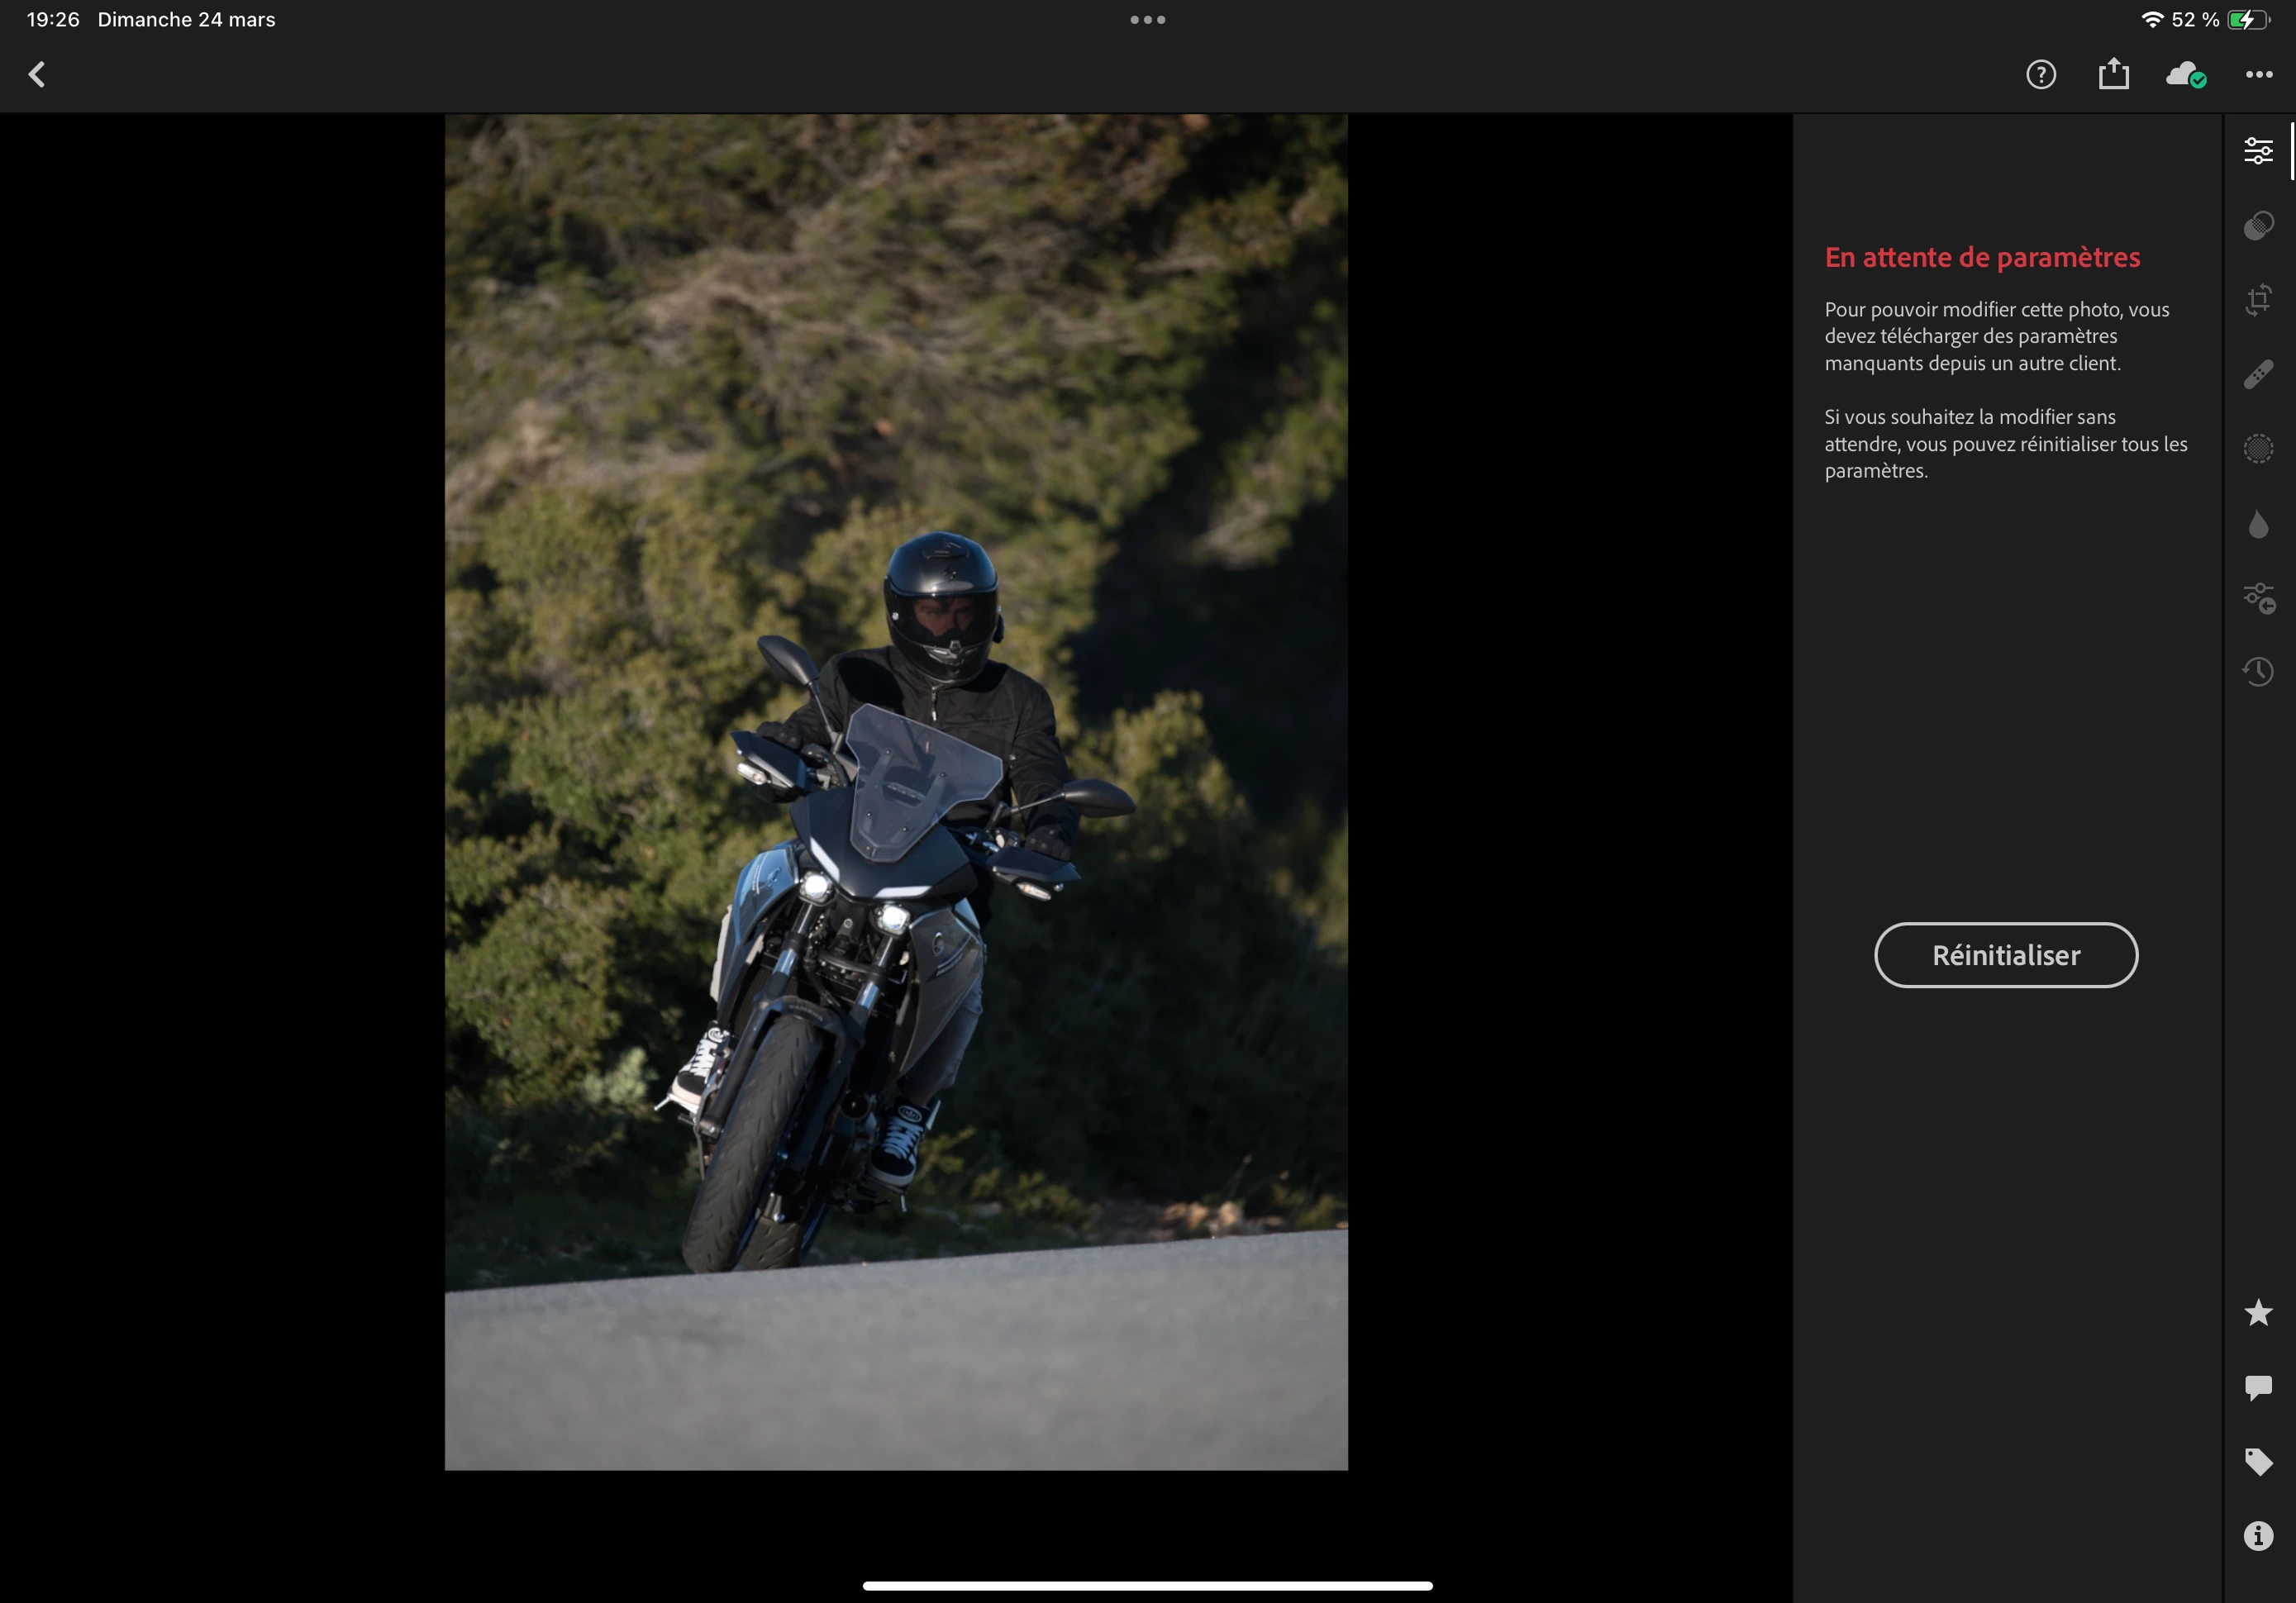Image resolution: width=2296 pixels, height=1603 pixels.
Task: Open the Presets panel icon
Action: pyautogui.click(x=2258, y=226)
